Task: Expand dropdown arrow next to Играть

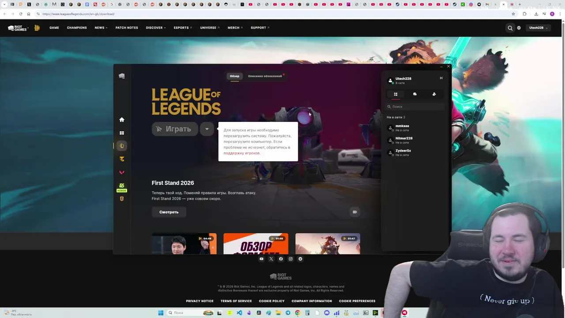Action: [x=207, y=129]
